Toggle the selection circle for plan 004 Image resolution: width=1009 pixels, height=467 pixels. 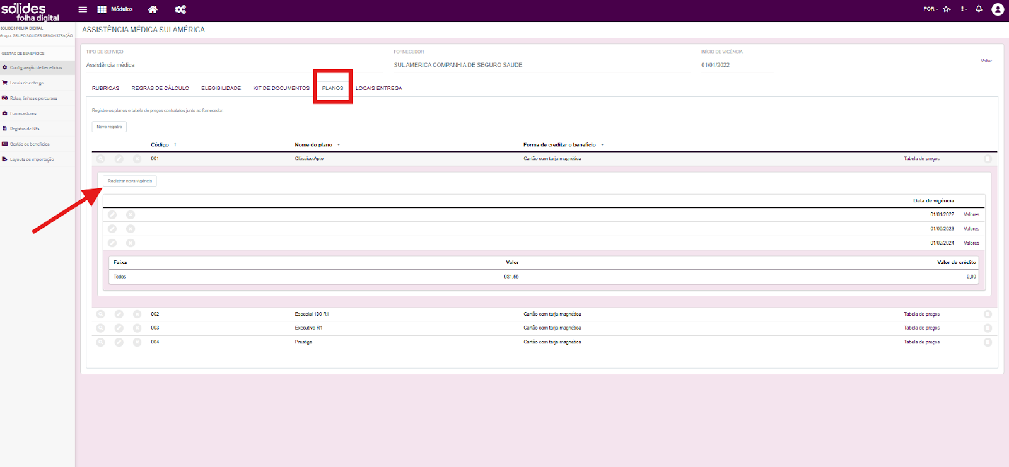(x=988, y=342)
